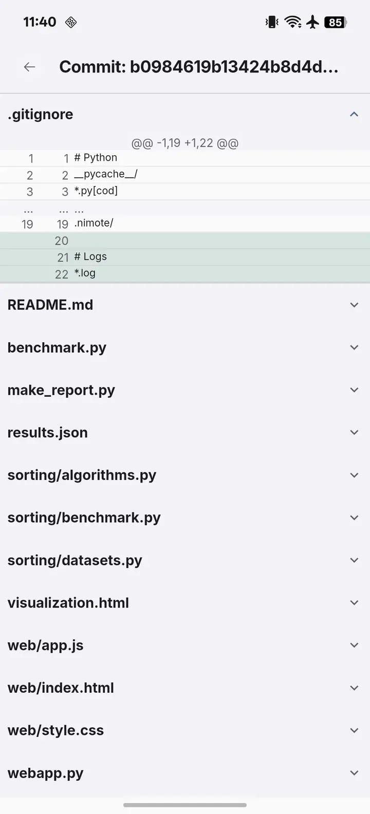Collapse the .gitignore file section

pos(354,114)
